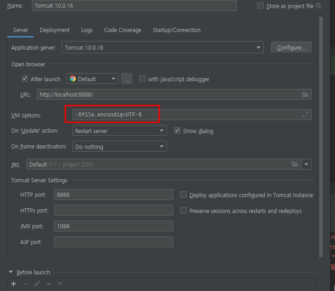Switch to the Deployment tab

pos(55,30)
